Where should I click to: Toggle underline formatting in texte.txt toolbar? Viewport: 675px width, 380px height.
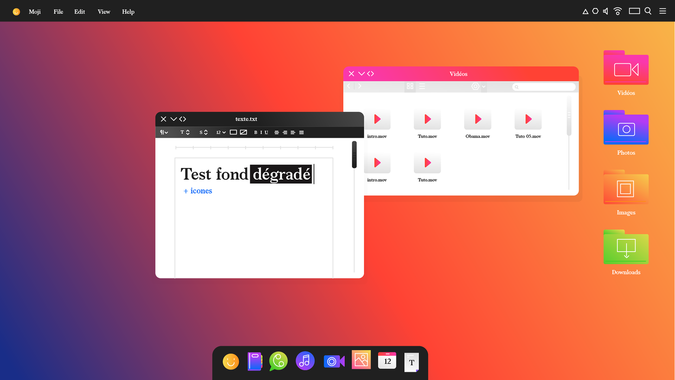(x=266, y=133)
